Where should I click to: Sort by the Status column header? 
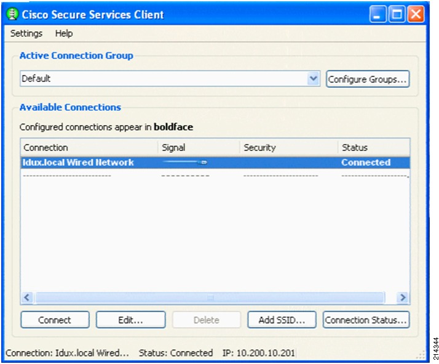374,147
